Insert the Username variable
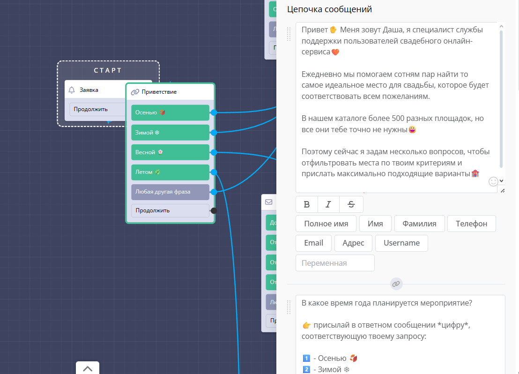519x374 pixels. point(401,243)
